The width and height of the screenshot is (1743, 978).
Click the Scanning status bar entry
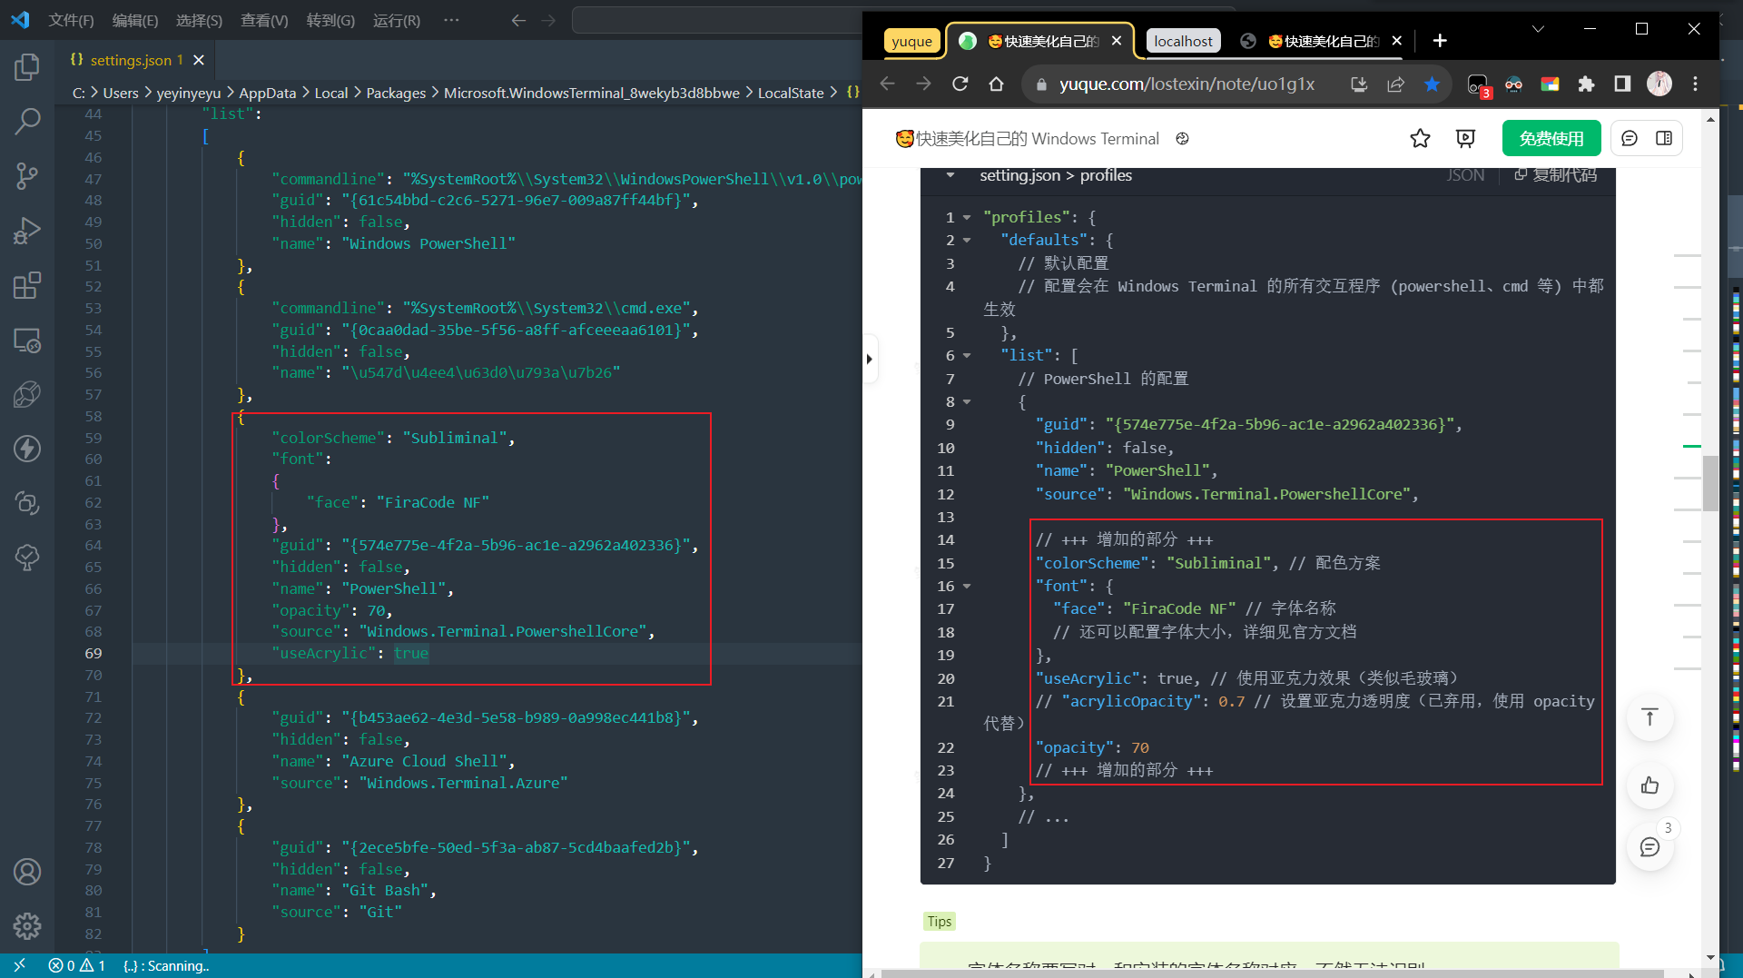pos(166,965)
